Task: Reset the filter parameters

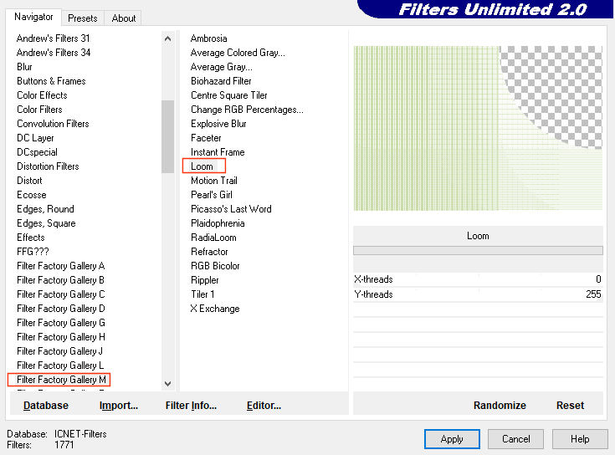Action: point(570,405)
